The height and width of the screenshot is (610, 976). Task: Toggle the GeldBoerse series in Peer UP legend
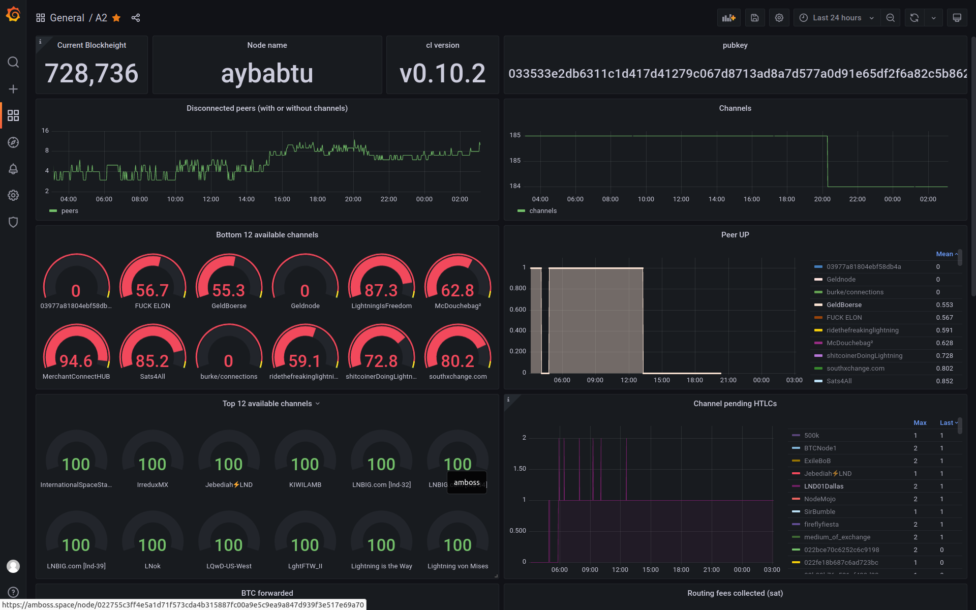point(844,305)
